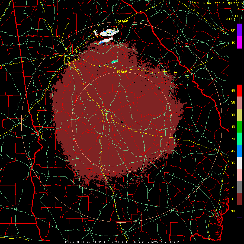Screen dimensions: 244x244
Task: Click the 100 NMI range ring label
Action: (122, 21)
